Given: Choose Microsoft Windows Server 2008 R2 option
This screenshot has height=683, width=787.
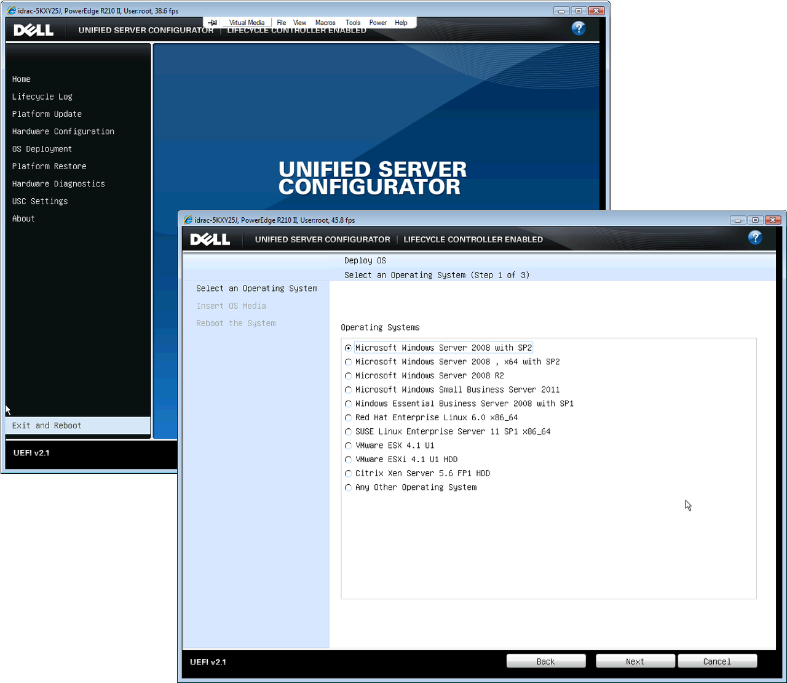Looking at the screenshot, I should (424, 375).
